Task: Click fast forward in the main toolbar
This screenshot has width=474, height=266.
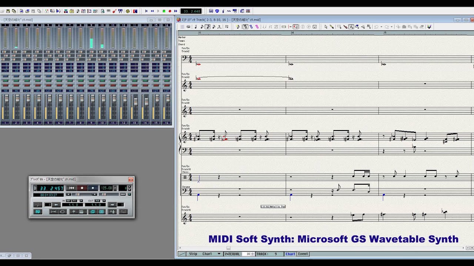Action: (176, 11)
